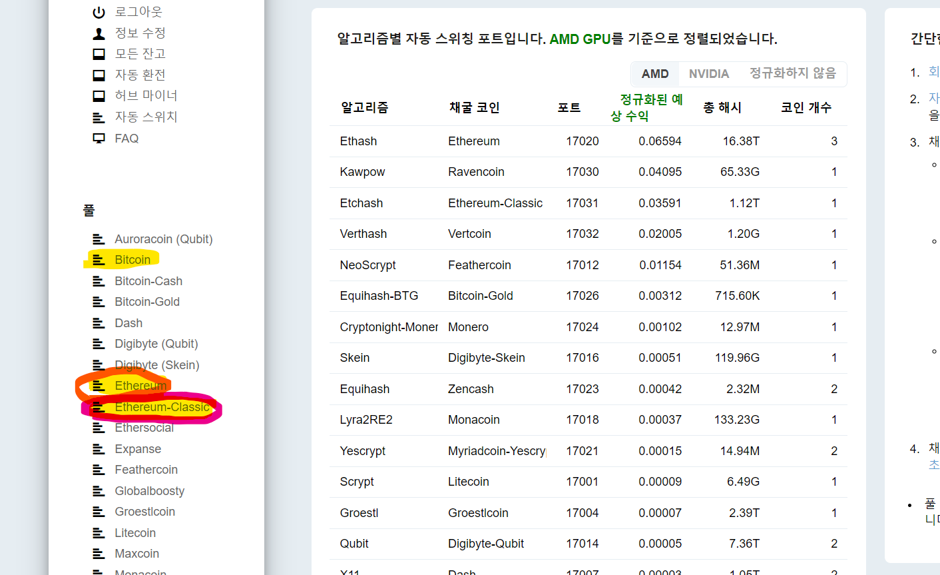
Task: Click the Vertcoin coin cell
Action: click(469, 234)
